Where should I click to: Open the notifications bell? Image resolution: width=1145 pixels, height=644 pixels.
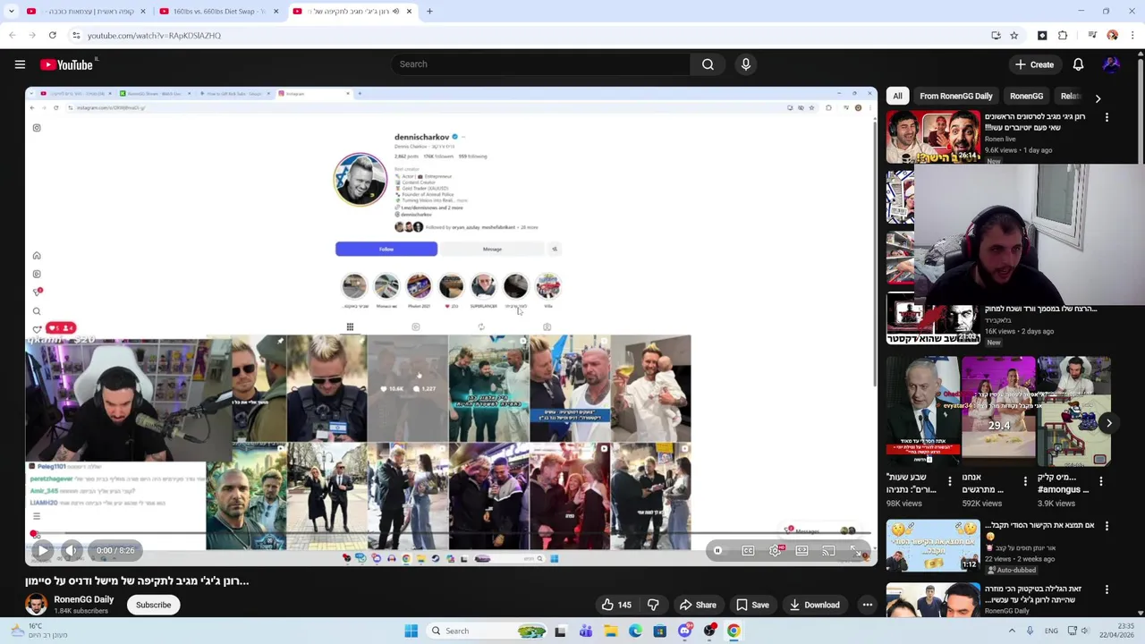(1078, 64)
